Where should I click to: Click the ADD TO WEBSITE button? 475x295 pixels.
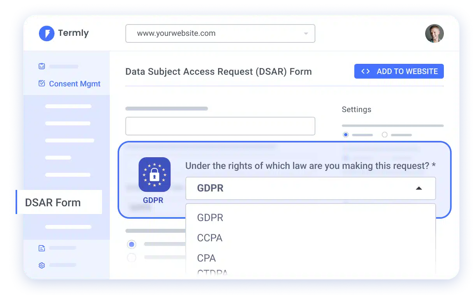coord(399,71)
